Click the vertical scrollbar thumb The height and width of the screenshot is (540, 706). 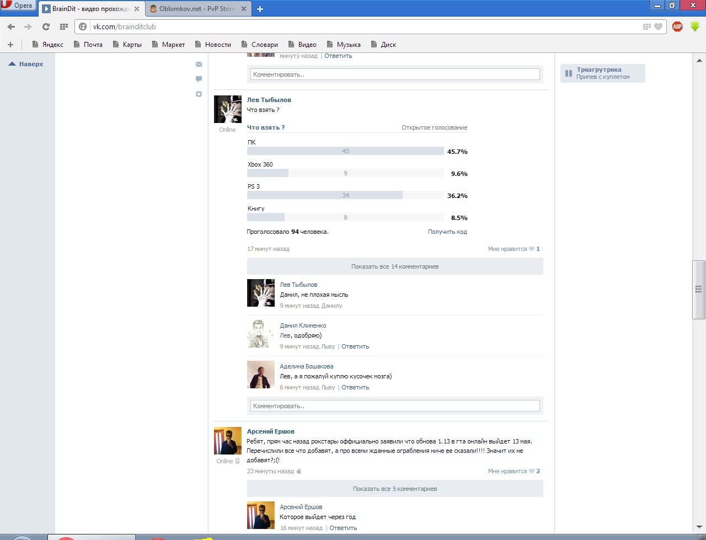(x=699, y=290)
